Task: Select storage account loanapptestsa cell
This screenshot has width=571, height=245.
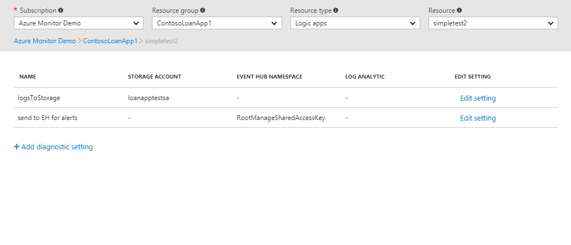Action: pyautogui.click(x=149, y=98)
